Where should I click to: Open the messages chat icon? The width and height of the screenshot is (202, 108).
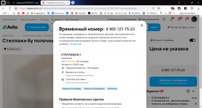pyautogui.click(x=179, y=19)
